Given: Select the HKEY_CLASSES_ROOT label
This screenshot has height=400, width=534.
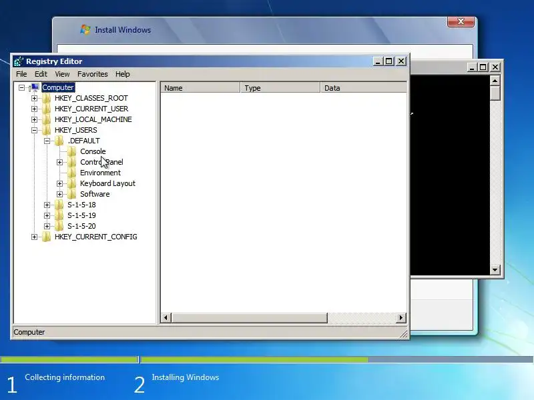Looking at the screenshot, I should (x=91, y=98).
